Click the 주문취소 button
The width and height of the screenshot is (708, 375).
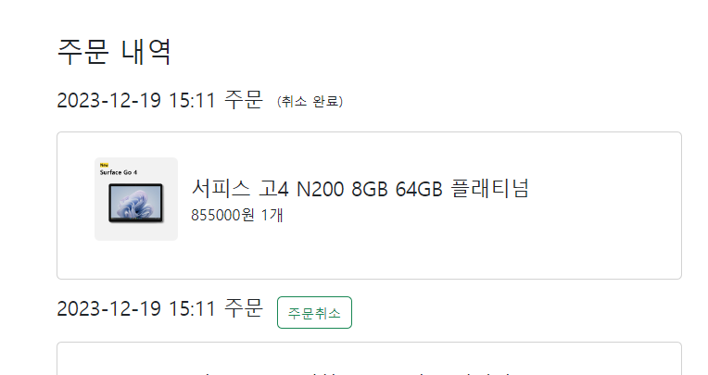point(314,312)
